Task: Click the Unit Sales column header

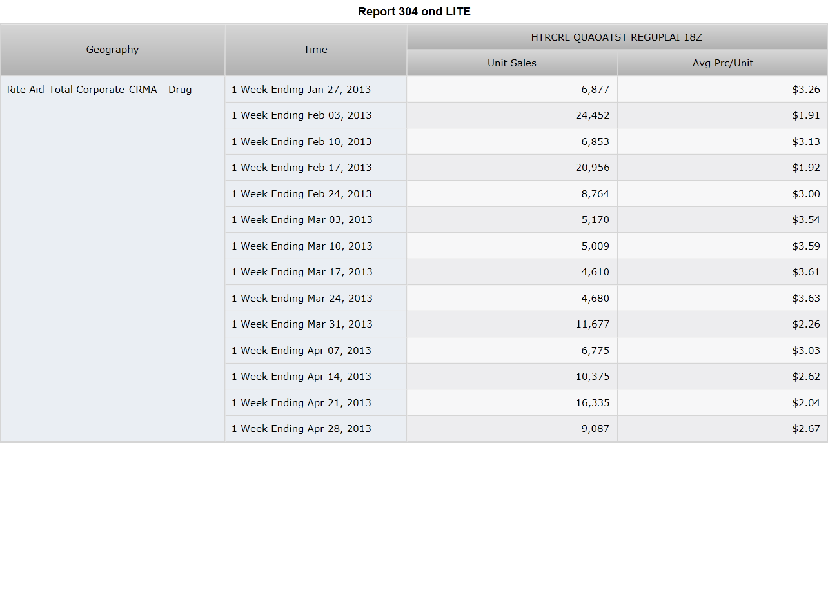Action: [x=512, y=63]
